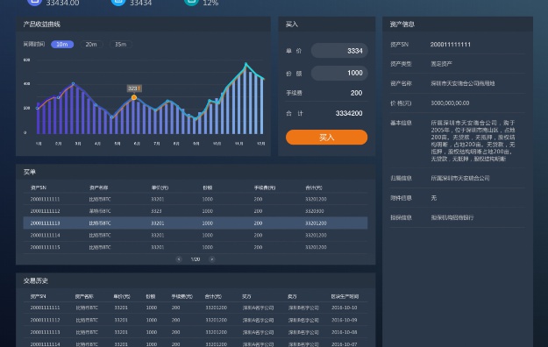Edit the 单价 field showing 3334

click(x=339, y=51)
